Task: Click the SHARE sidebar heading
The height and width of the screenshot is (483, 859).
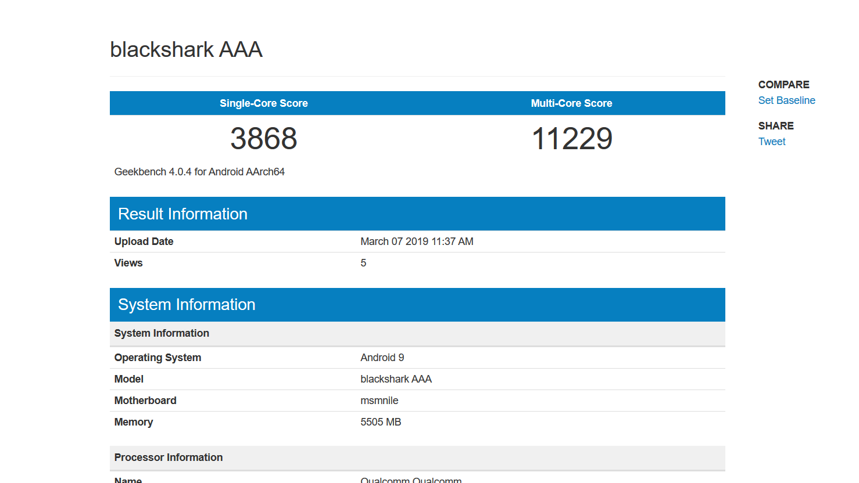Action: coord(776,126)
